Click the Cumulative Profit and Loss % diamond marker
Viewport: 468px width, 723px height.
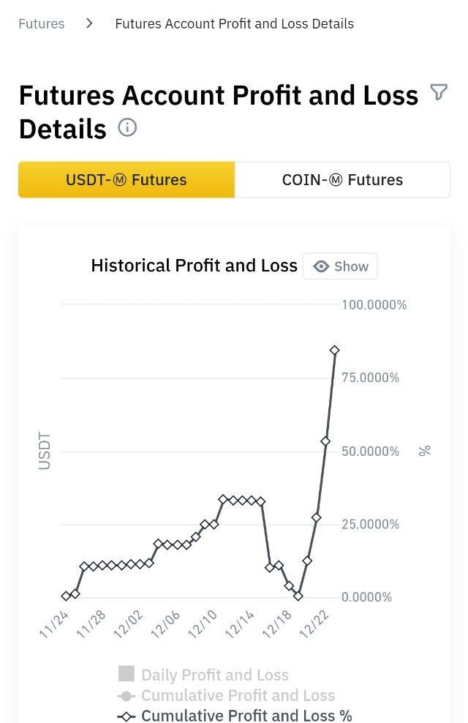click(x=127, y=716)
